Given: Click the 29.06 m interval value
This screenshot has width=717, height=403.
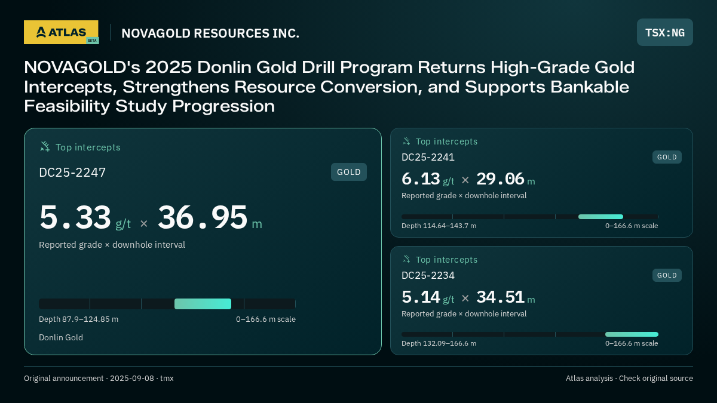Looking at the screenshot, I should pos(505,179).
